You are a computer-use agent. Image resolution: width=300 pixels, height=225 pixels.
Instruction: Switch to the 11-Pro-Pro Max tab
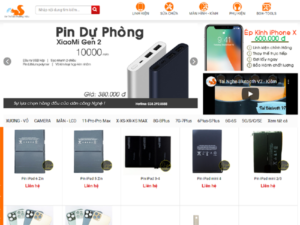pos(96,121)
